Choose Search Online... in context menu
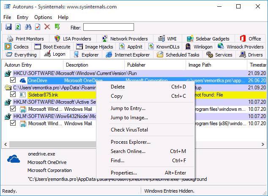Image resolution: width=268 pixels, height=196 pixels. pos(145,151)
